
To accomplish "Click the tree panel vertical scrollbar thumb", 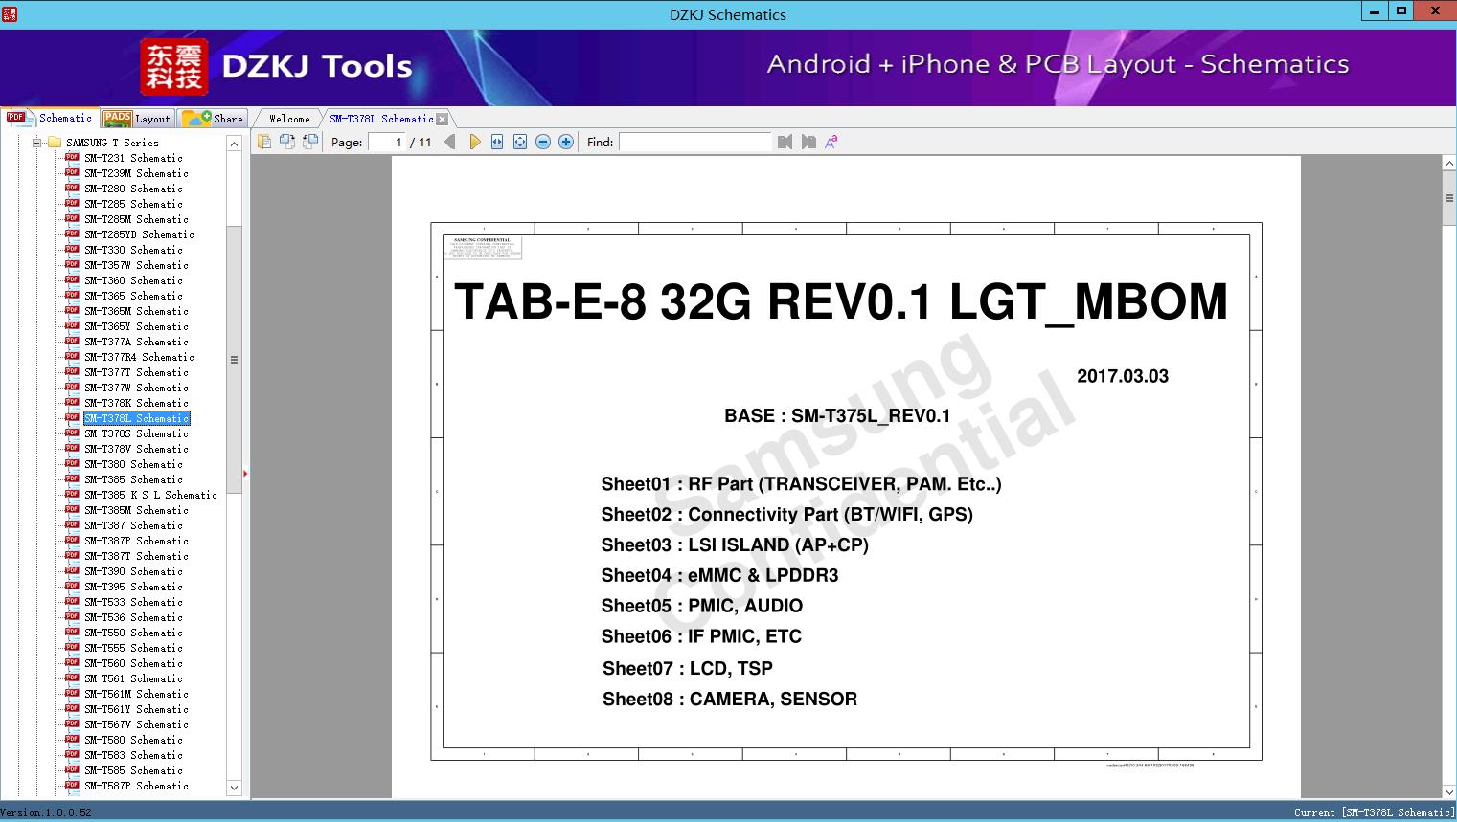I will tap(234, 360).
